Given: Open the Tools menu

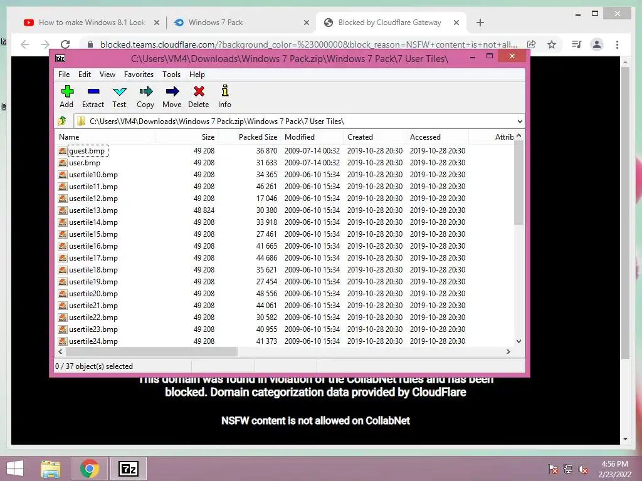Looking at the screenshot, I should pos(172,75).
